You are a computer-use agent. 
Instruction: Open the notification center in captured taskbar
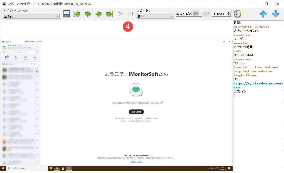(229, 168)
